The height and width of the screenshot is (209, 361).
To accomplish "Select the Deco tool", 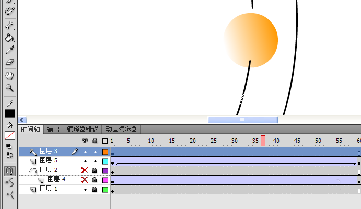I will pyautogui.click(x=10, y=11).
